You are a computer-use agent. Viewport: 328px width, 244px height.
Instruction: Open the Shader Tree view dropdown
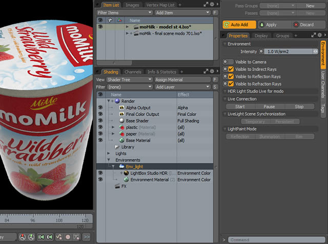click(x=129, y=79)
